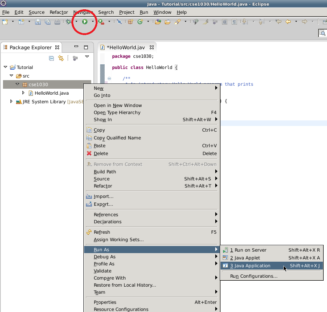Click the Skip All Breakpoints toolbar icon

[119, 22]
